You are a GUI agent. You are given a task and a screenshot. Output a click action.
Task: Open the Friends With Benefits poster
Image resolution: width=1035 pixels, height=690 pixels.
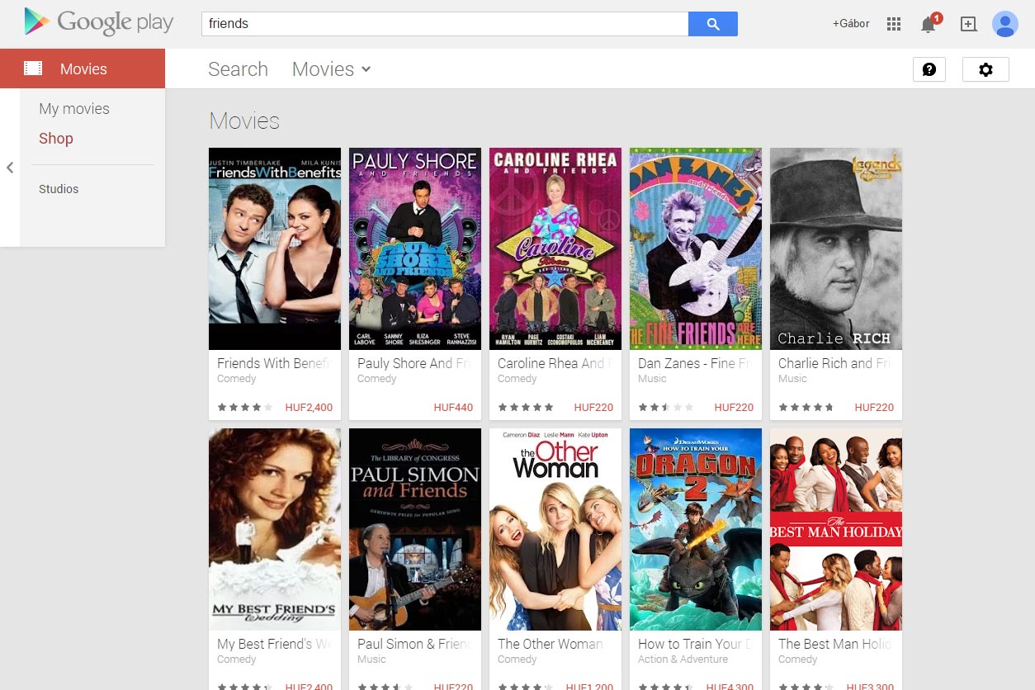tap(275, 248)
